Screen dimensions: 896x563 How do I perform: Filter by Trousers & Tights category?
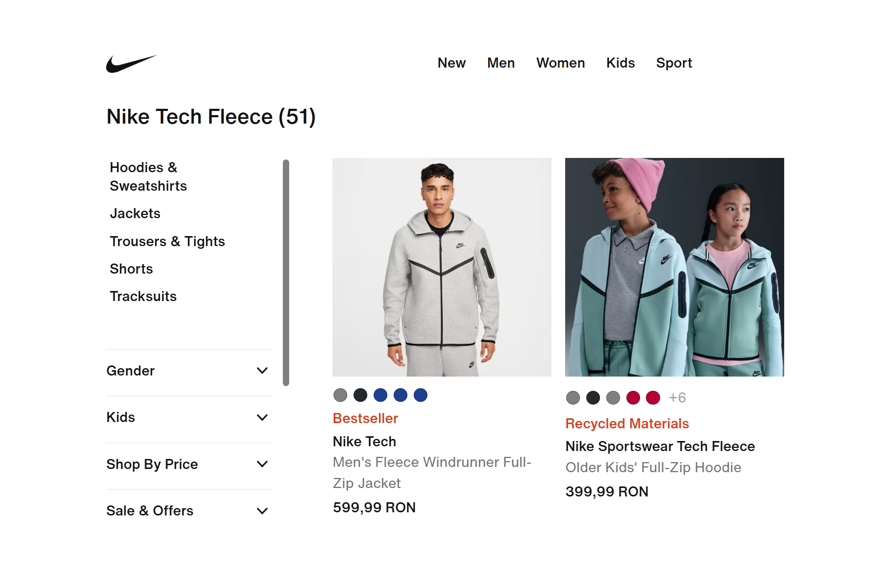click(x=167, y=241)
